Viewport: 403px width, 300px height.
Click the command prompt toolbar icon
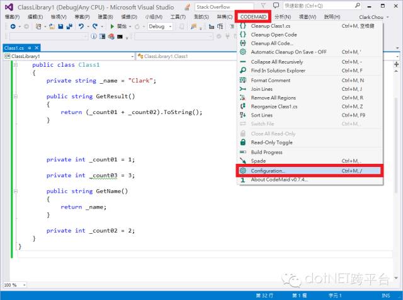tap(120, 37)
